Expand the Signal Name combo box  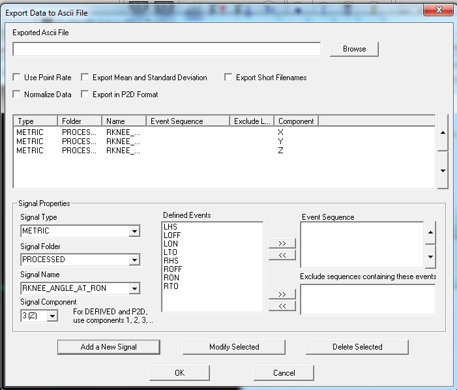(134, 288)
